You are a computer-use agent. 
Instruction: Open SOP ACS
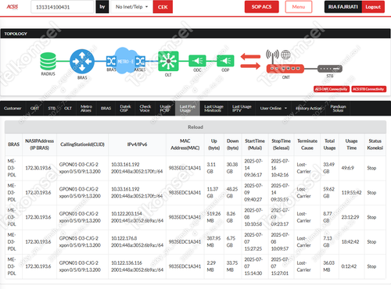(x=261, y=7)
